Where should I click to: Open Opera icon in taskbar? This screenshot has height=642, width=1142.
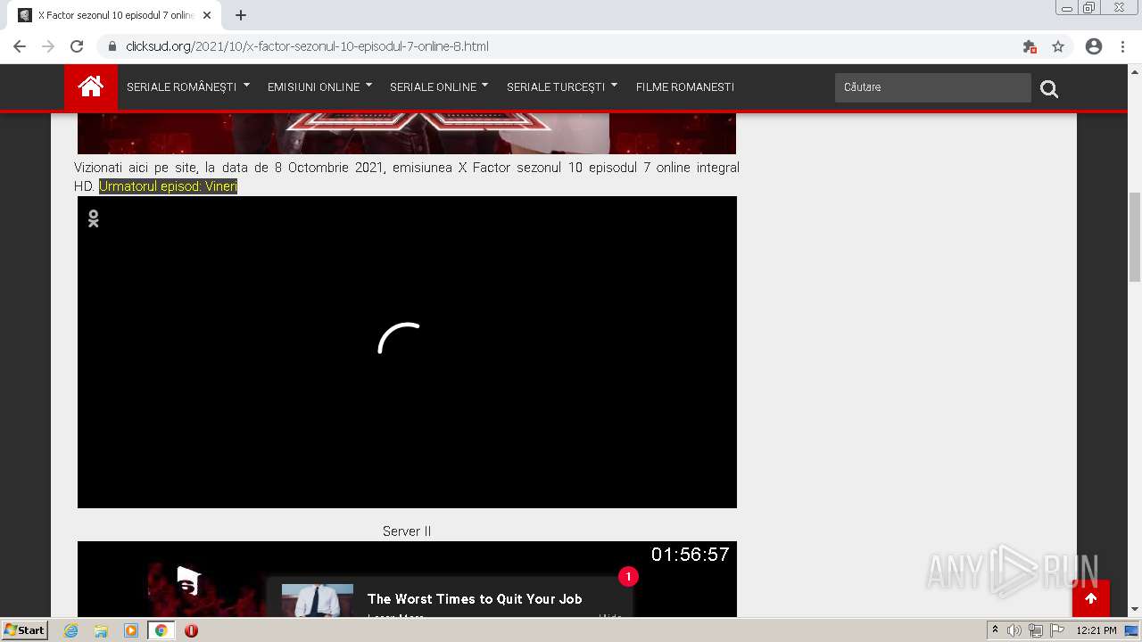point(191,630)
